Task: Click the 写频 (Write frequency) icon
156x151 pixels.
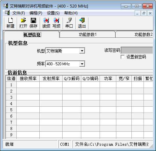Action: click(56, 23)
